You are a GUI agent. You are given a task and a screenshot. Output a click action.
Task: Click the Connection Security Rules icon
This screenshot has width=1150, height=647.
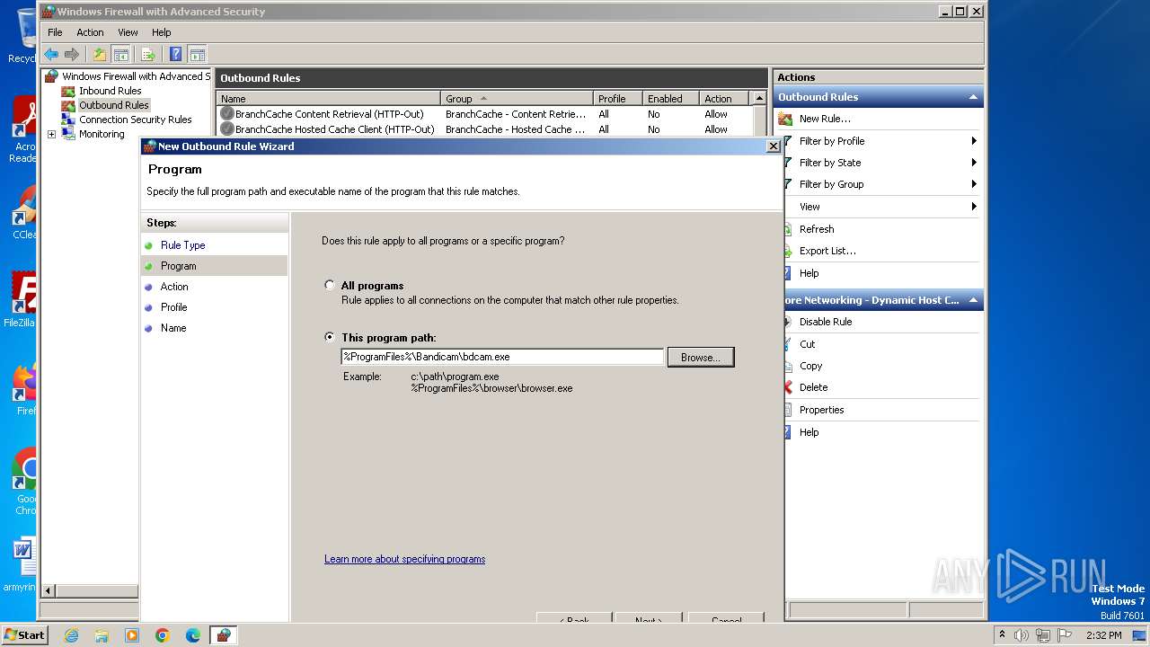pos(68,120)
